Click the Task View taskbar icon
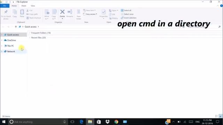Viewport: 223px width, 125px height. click(72, 122)
